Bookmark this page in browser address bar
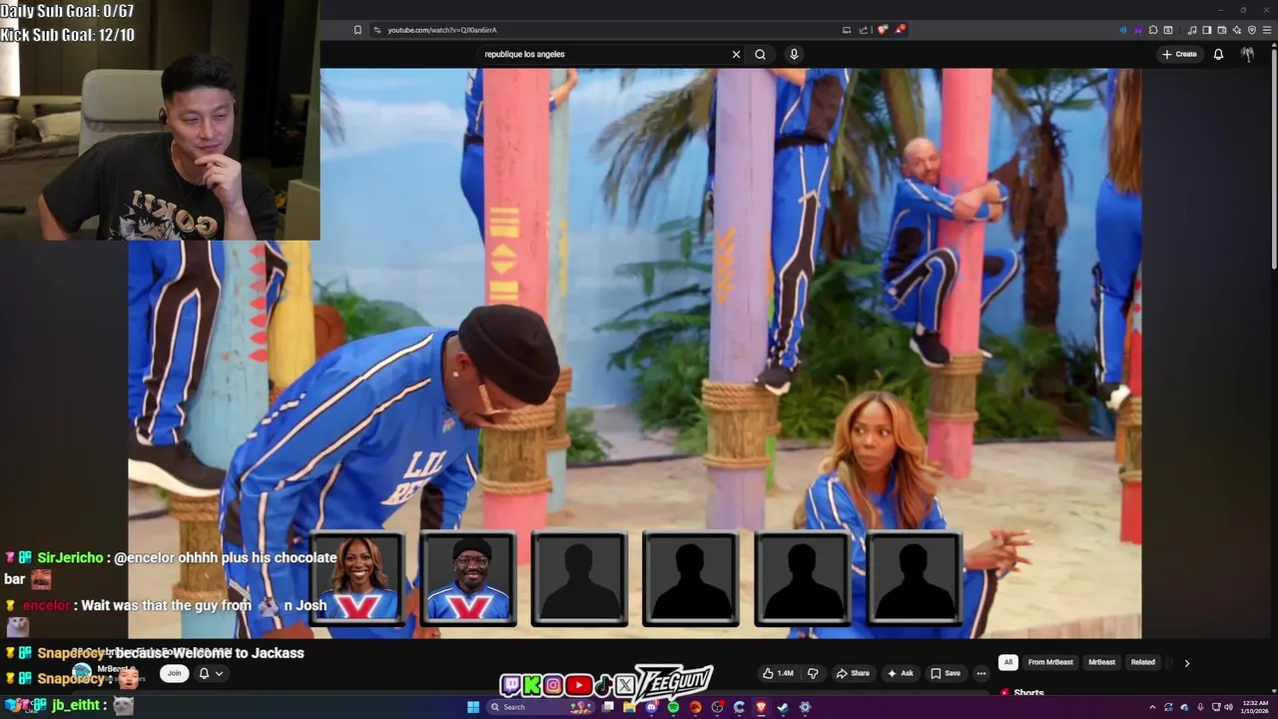 pyautogui.click(x=357, y=30)
